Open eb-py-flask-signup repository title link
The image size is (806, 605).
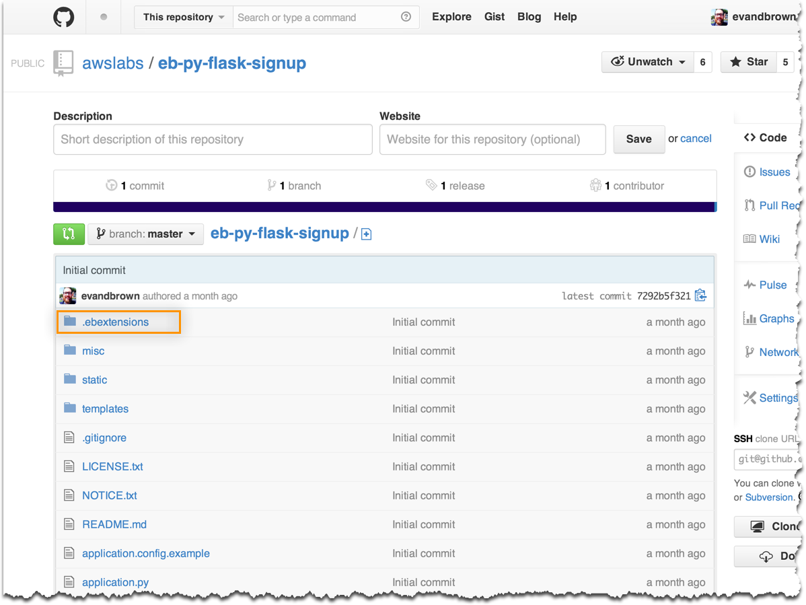(232, 63)
